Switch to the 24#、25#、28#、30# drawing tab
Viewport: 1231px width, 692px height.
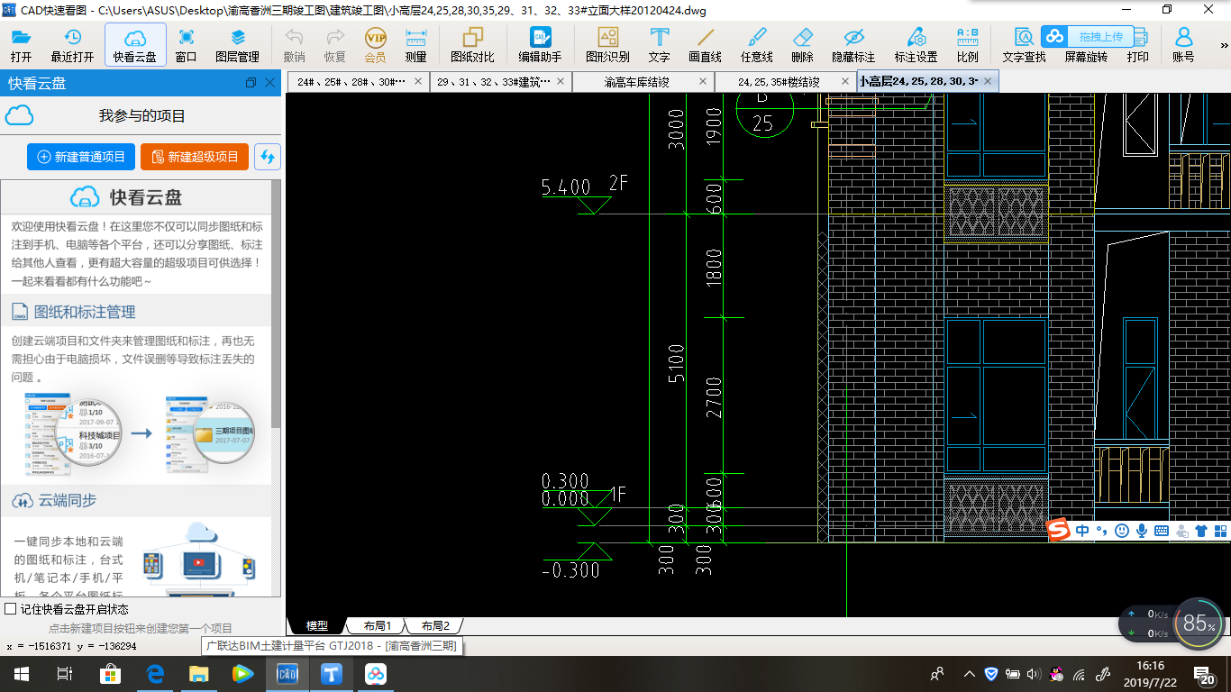point(351,82)
